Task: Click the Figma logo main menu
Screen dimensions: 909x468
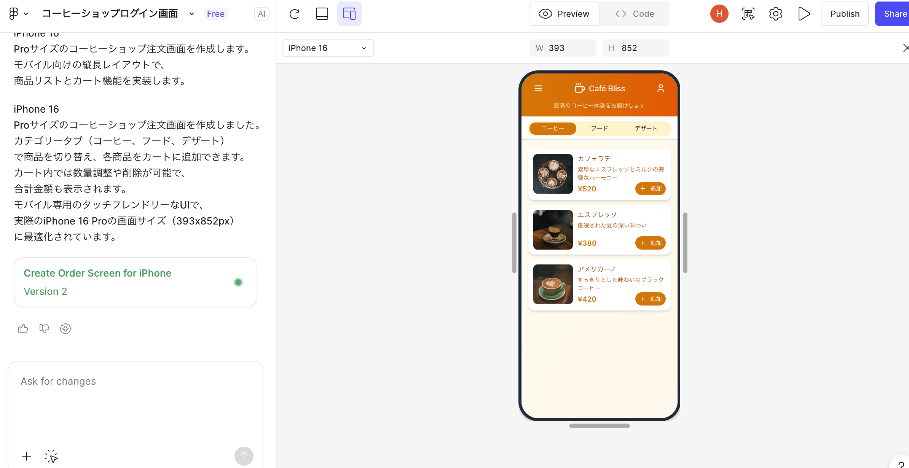Action: (x=14, y=14)
